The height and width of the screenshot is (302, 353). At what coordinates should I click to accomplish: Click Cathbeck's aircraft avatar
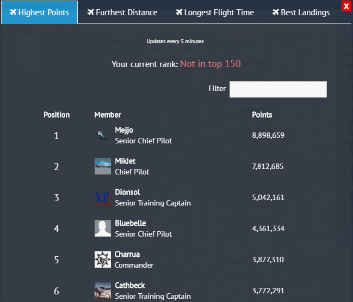[103, 290]
